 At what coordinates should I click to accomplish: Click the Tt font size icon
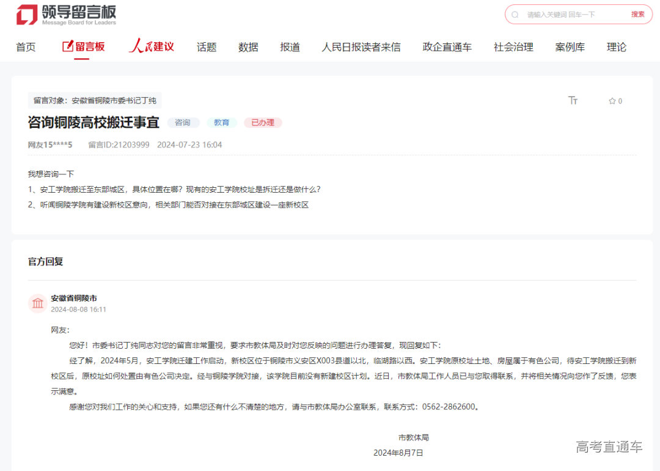573,100
